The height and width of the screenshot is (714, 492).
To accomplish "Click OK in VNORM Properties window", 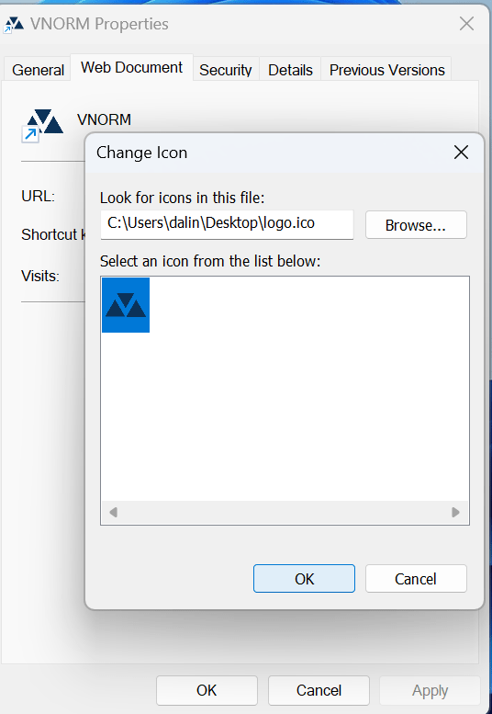I will 207,690.
